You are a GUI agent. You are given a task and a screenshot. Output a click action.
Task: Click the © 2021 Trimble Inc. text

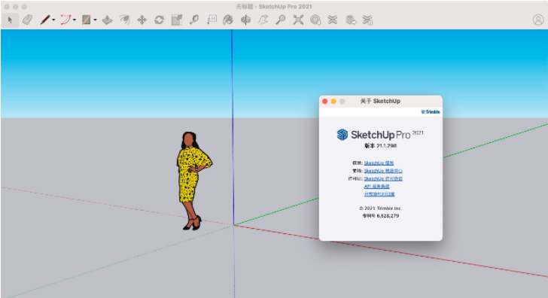(x=381, y=208)
